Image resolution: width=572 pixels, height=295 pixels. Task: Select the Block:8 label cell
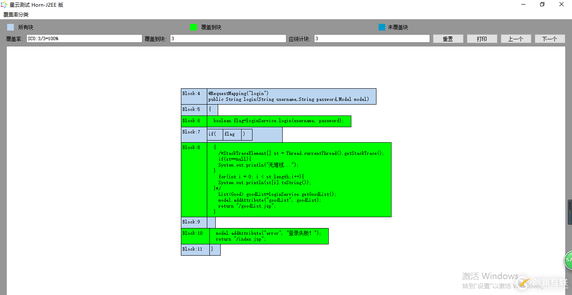coord(194,180)
